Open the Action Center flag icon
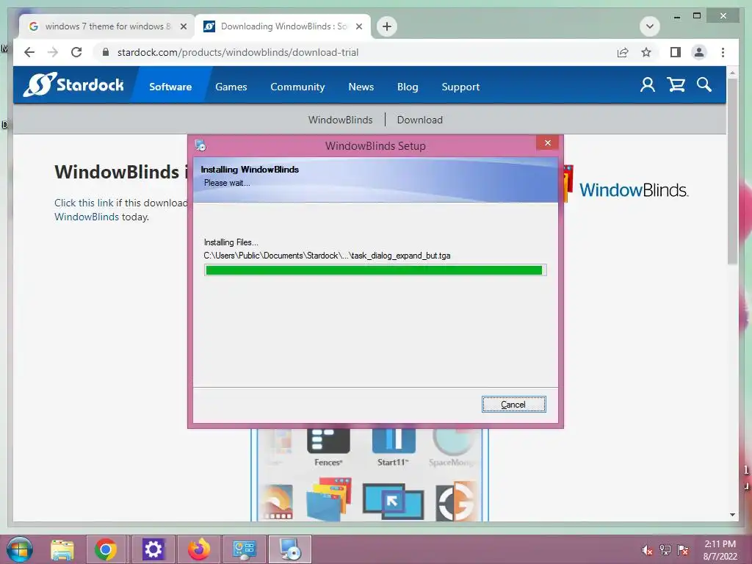This screenshot has width=752, height=564. click(683, 550)
